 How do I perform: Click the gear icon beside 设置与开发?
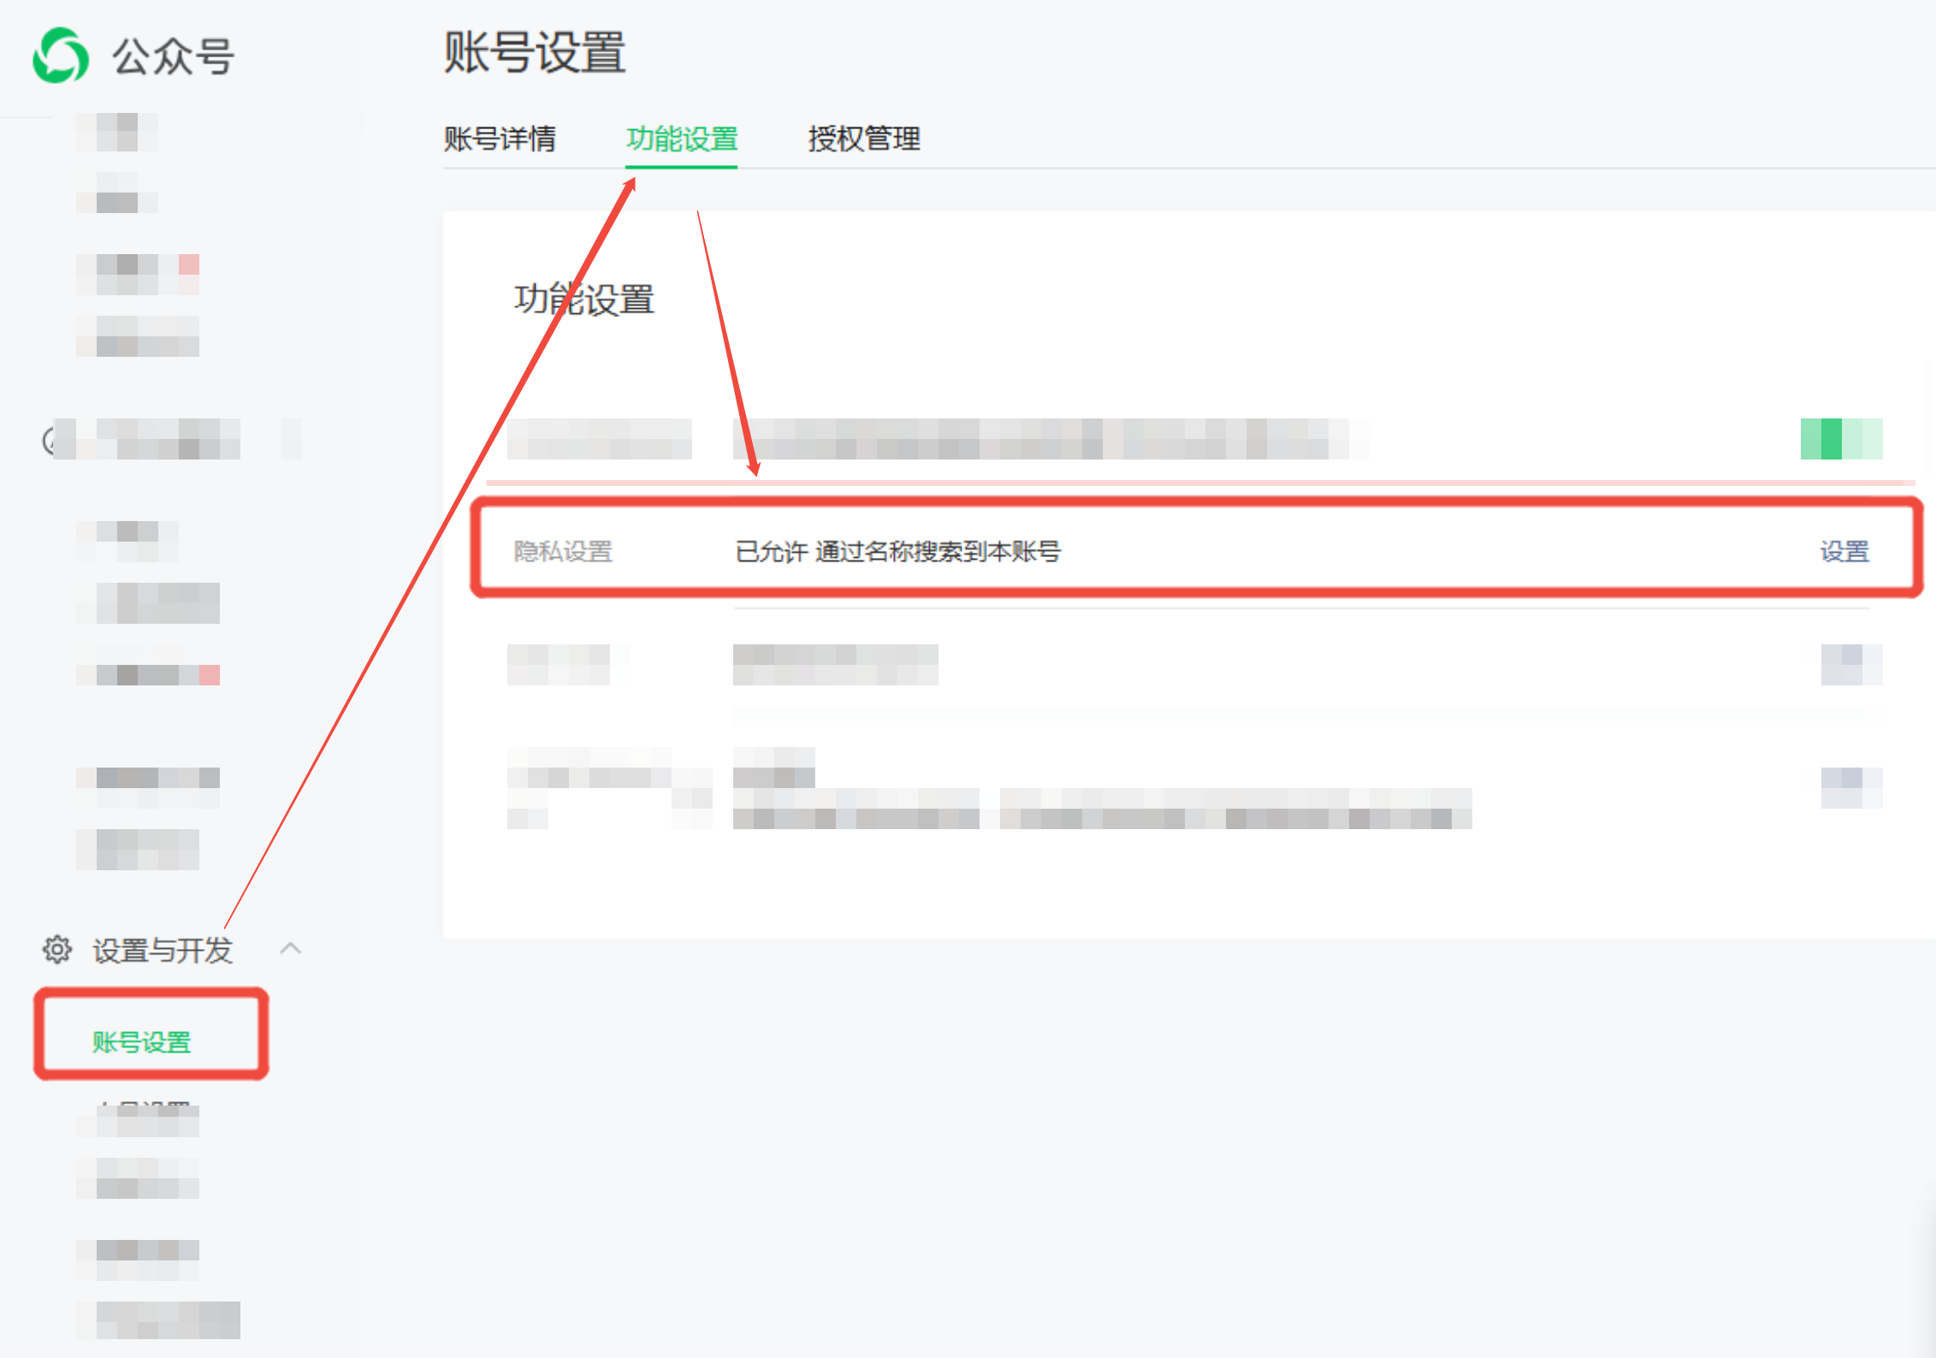(x=57, y=950)
